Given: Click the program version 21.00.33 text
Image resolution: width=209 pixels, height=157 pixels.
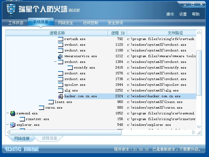Looking at the screenshot, I should [131, 149].
